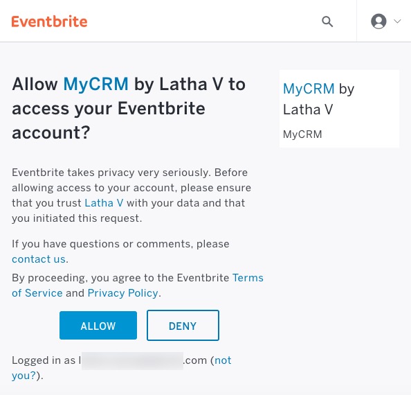This screenshot has height=395, width=411.
Task: Open the MyCRM link in the heading
Action: click(95, 84)
